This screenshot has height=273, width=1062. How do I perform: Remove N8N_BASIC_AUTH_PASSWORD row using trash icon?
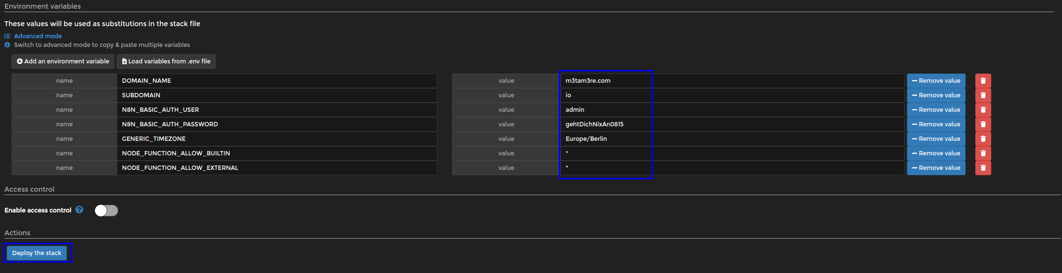click(983, 124)
